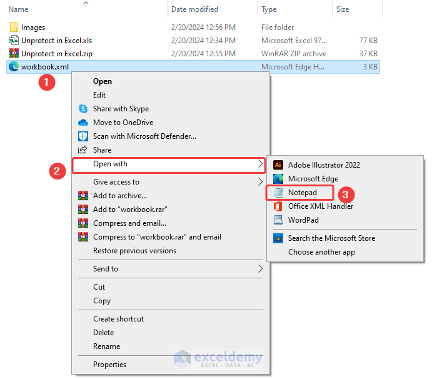Select the file name workbook.xml
This screenshot has width=437, height=379.
point(45,67)
